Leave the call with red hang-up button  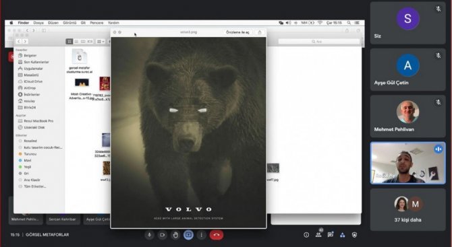coord(217,235)
